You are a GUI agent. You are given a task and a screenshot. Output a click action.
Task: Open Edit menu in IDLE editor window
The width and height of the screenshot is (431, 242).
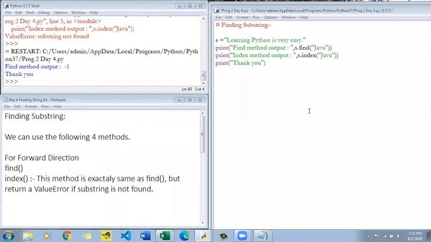pyautogui.click(x=229, y=17)
